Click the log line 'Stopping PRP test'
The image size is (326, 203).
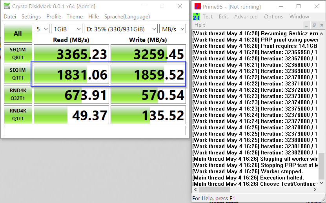[255, 165]
